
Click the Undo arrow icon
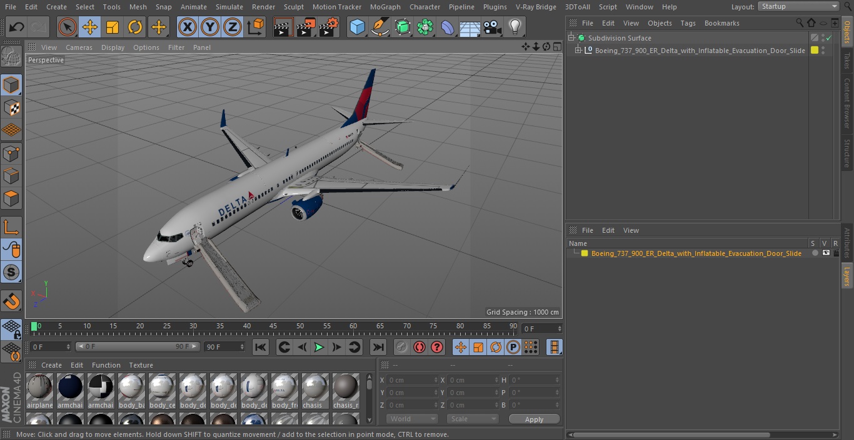[x=17, y=27]
